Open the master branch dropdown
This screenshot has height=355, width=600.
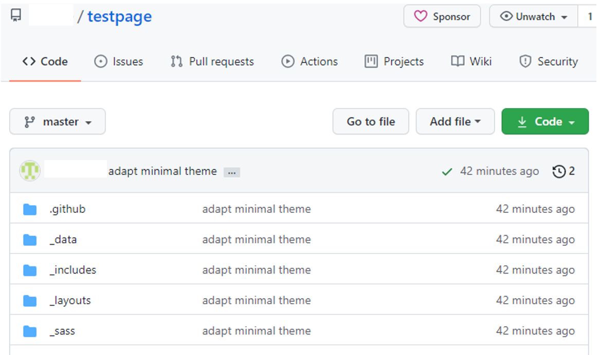[x=58, y=122]
